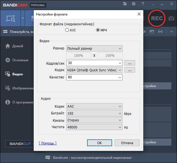This screenshot has width=177, height=163.
Task: Click the home icon in the sidebar
Action: [x=8, y=46]
